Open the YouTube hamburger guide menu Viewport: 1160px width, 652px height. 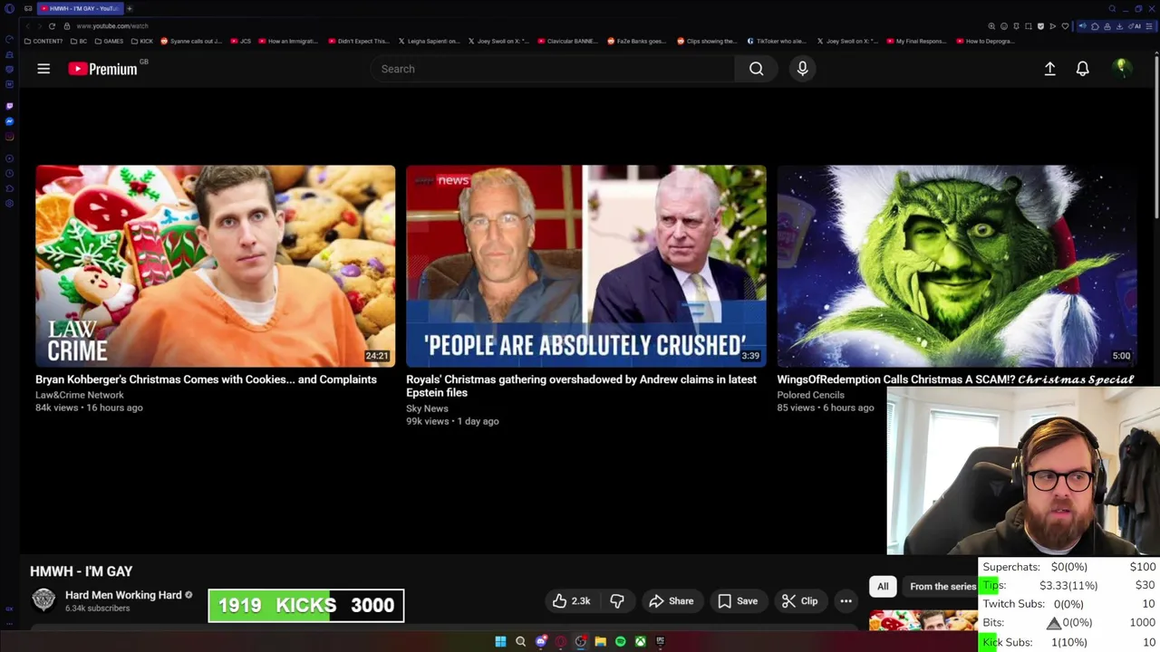43,69
